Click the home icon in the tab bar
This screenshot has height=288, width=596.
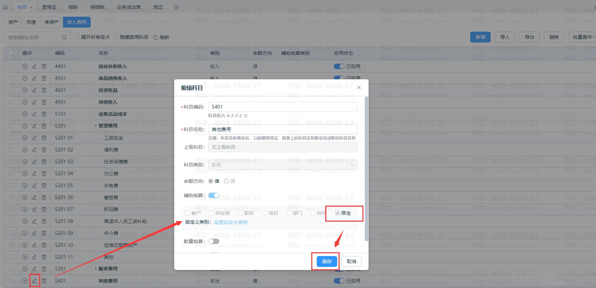coord(5,7)
